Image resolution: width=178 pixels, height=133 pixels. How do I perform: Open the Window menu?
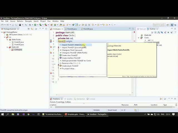click(55, 21)
